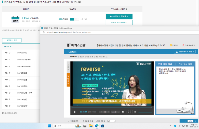Click the DAY calendar icon
Screen dimensions: 199x129
(x=15, y=19)
